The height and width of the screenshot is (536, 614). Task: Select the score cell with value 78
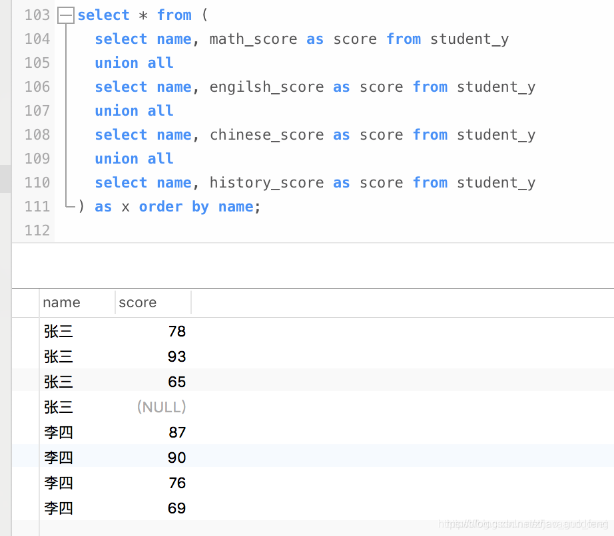pos(153,331)
